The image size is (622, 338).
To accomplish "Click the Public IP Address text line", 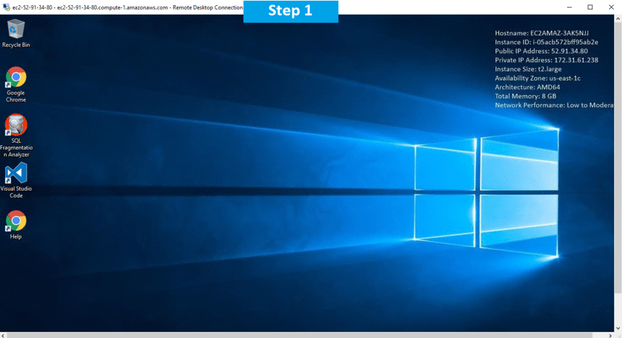I will click(x=541, y=51).
